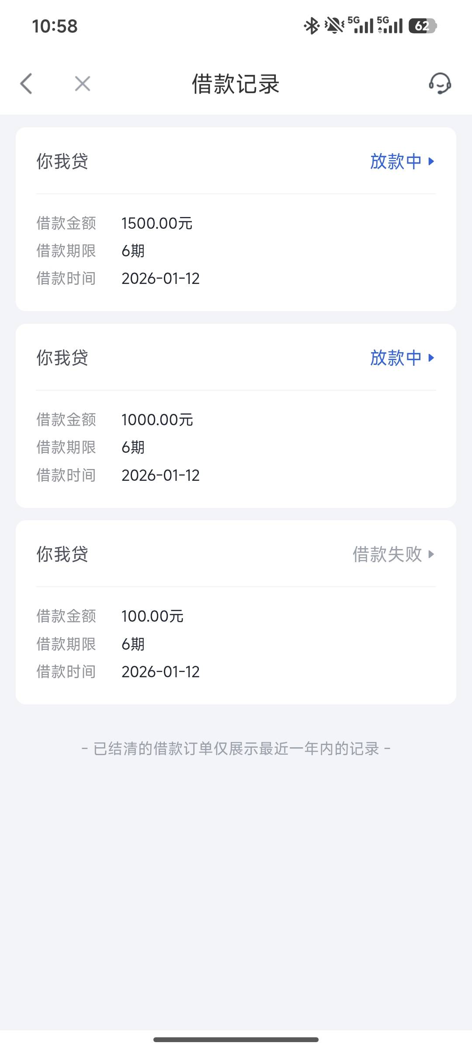Viewport: 472px width, 1050px height.
Task: Tap the status bar clock 10:58
Action: pyautogui.click(x=55, y=26)
